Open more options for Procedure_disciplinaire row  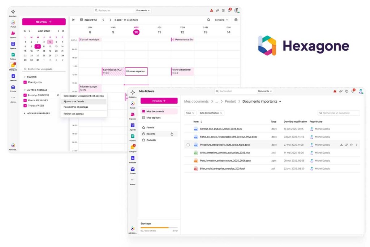click(x=356, y=145)
